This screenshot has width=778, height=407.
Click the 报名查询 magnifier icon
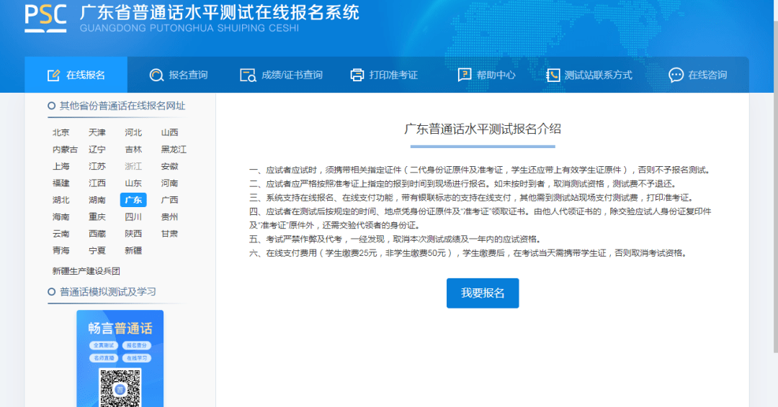pos(156,76)
